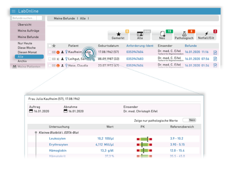Click Hämoglobin reference range 12.0 - 15.4
The image size is (232, 170).
click(177, 150)
